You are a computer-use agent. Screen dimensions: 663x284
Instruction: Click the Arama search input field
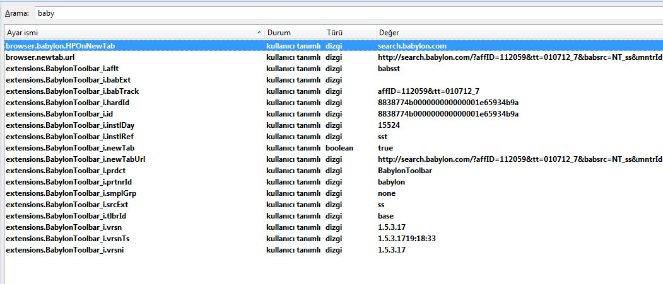click(348, 13)
